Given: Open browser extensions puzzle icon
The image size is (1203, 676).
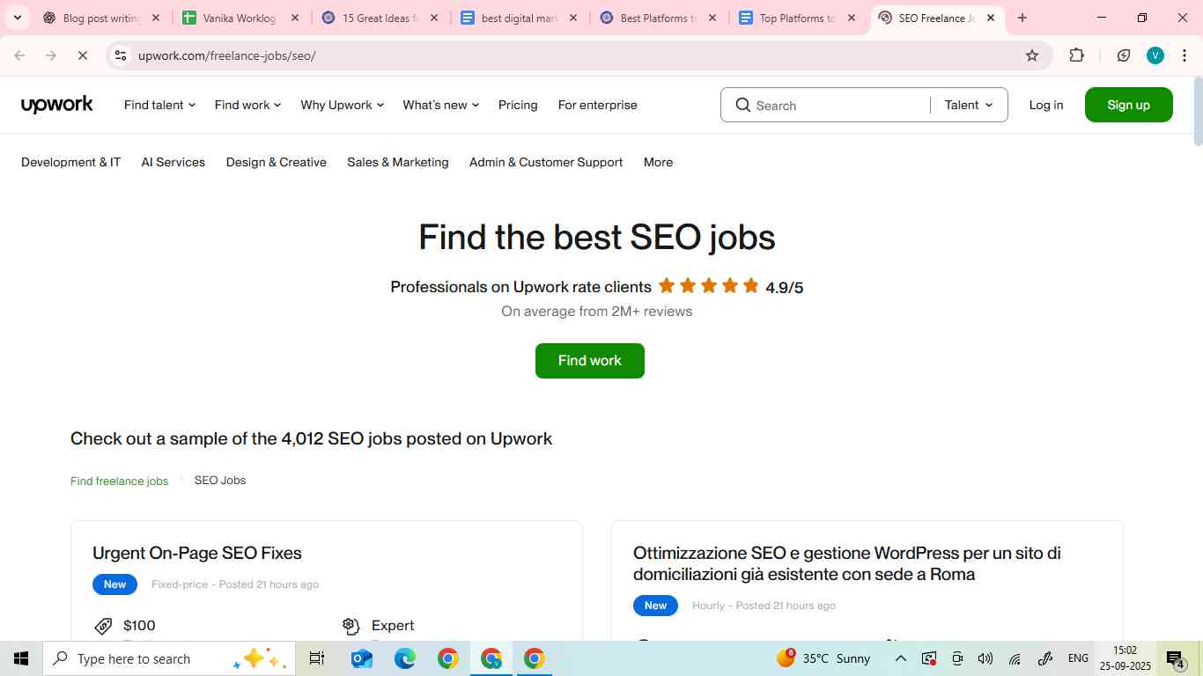Looking at the screenshot, I should pyautogui.click(x=1076, y=55).
